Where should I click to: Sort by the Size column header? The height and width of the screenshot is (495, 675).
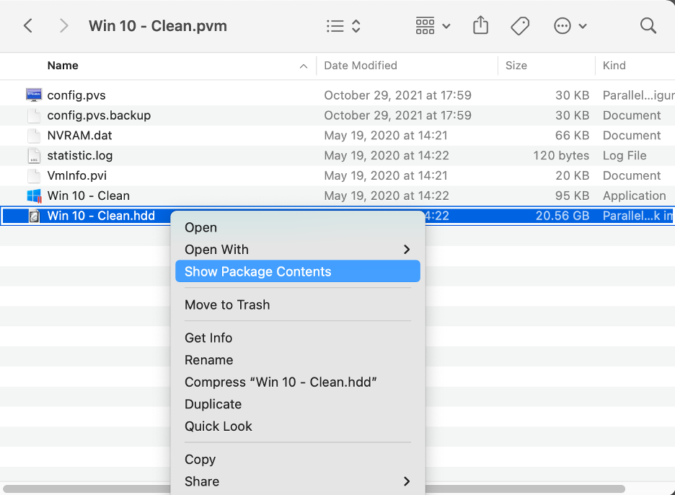(516, 66)
